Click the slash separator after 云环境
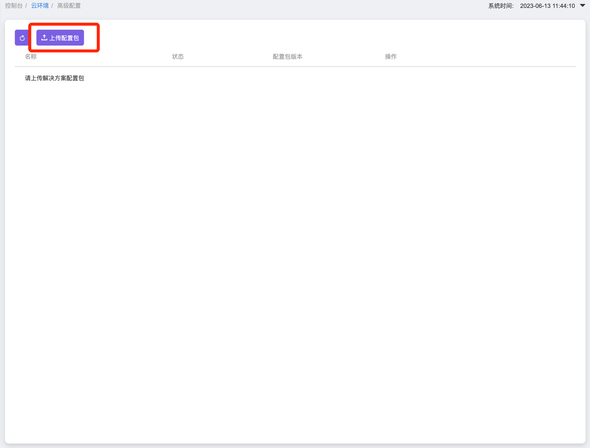590x448 pixels. tap(52, 6)
